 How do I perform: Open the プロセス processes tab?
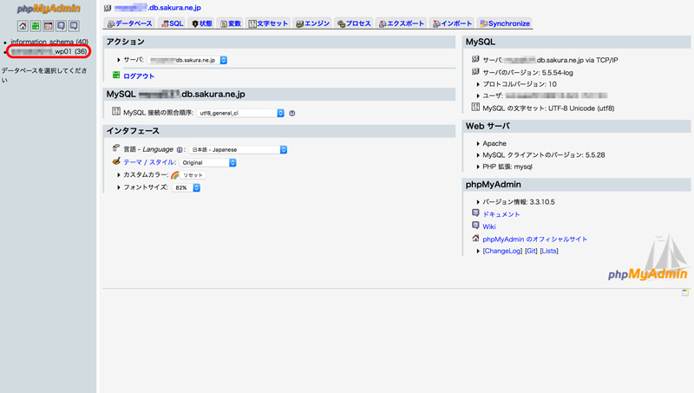point(354,23)
